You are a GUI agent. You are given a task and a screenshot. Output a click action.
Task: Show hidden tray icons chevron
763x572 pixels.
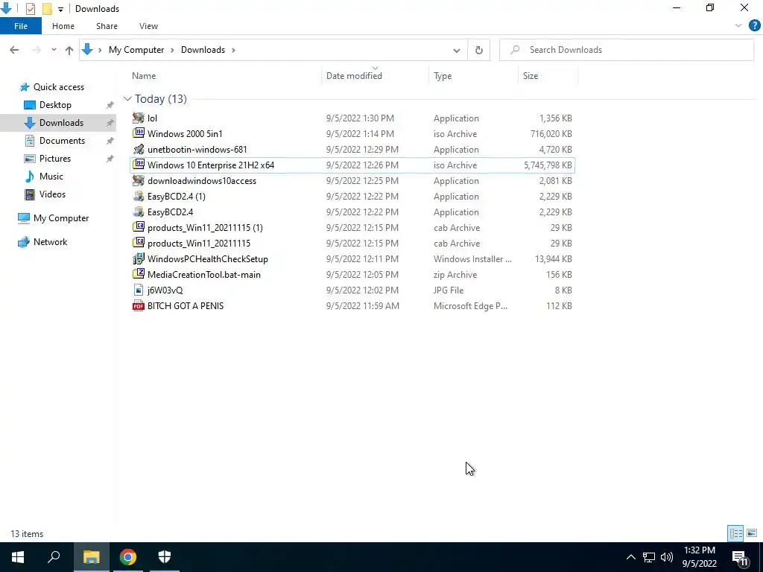point(630,557)
